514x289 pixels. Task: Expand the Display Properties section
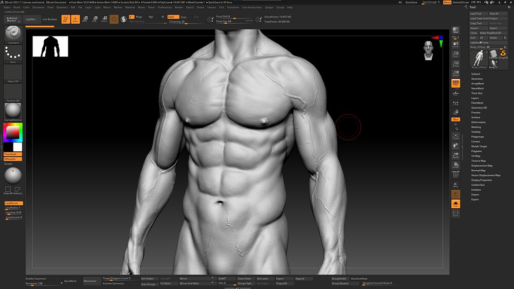pos(482,180)
